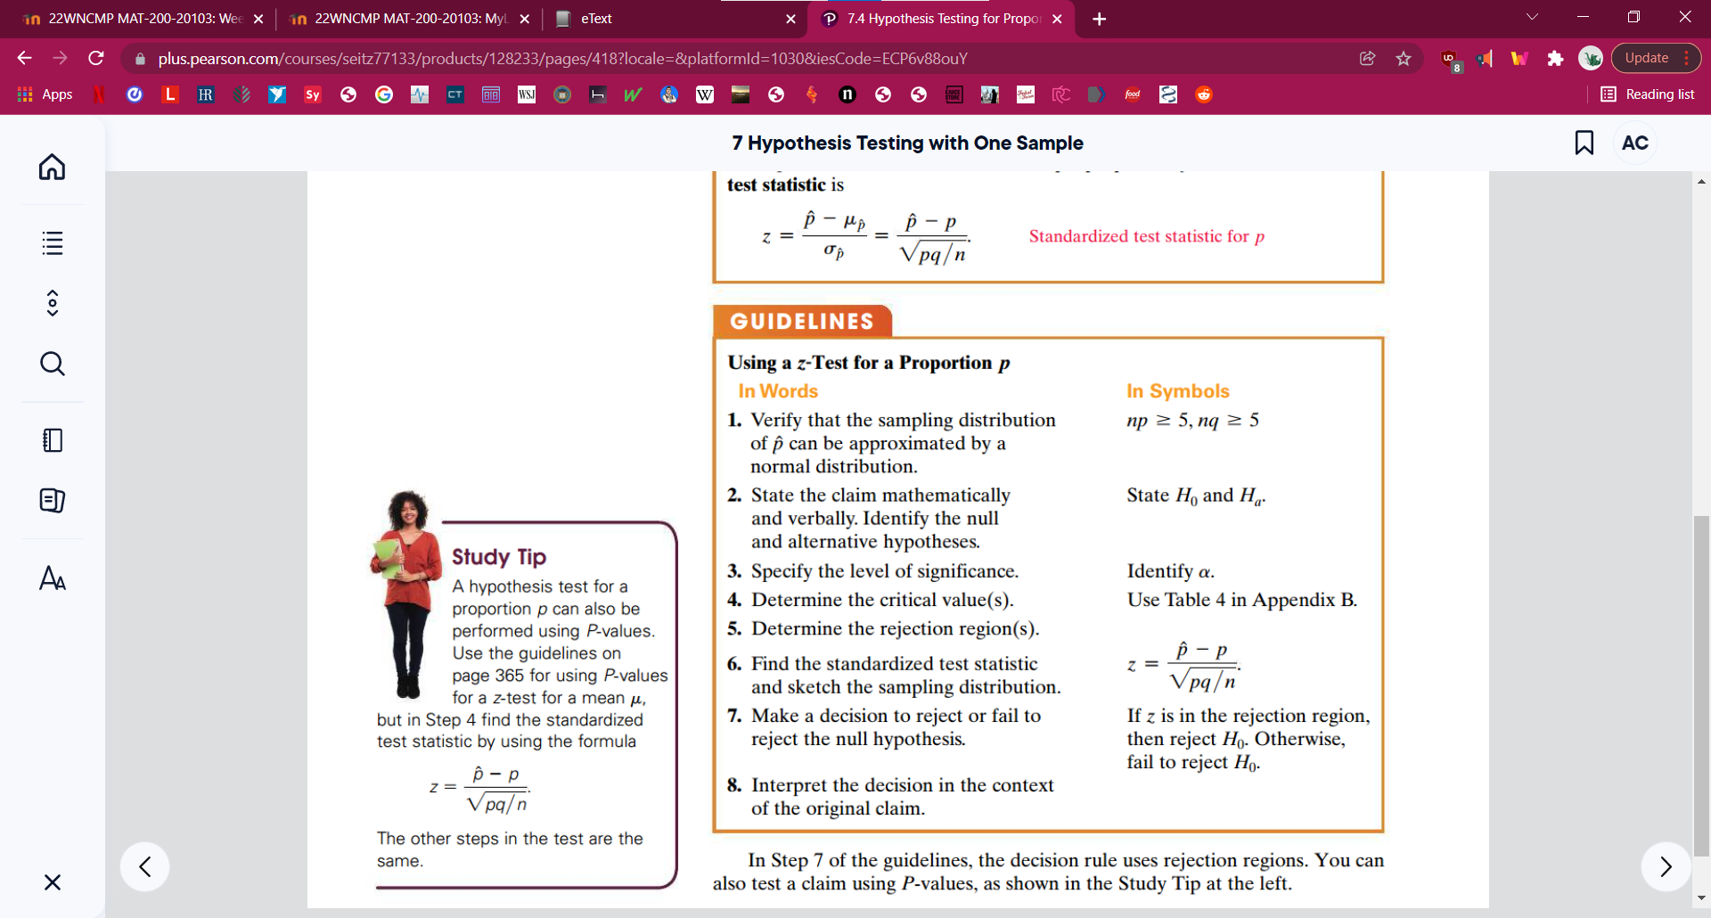Open Reddit from the bookmarks bar
This screenshot has width=1711, height=918.
coord(1204,94)
